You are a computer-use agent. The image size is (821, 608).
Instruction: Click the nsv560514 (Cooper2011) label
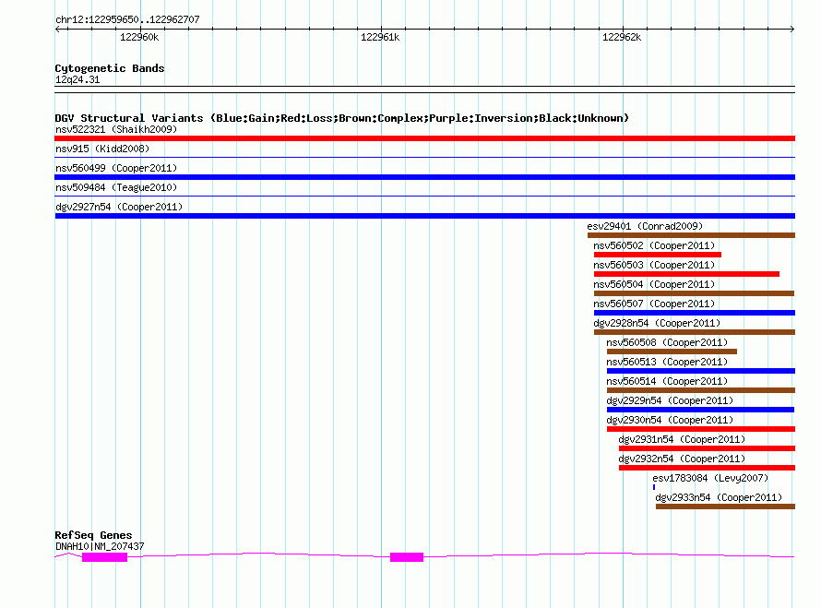point(667,381)
